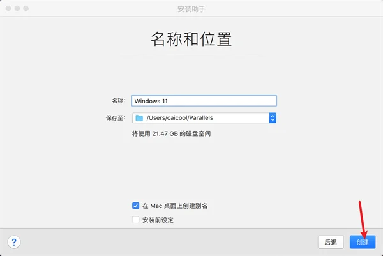Click the 创建 button
The image size is (383, 256).
[363, 242]
